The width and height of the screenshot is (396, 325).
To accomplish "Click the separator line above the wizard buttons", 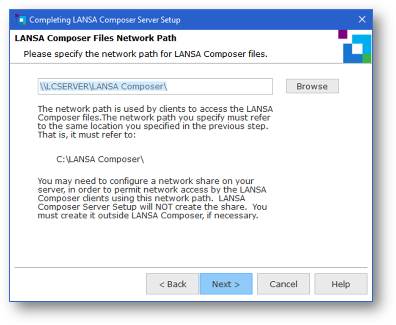I will [191, 267].
